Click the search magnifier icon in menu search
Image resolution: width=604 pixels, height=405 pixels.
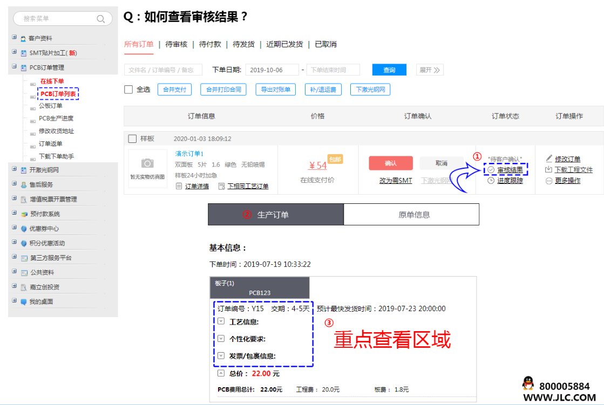click(x=101, y=19)
